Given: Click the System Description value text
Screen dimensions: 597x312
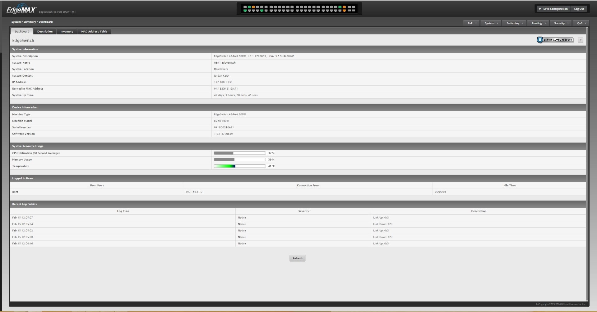Looking at the screenshot, I should [x=254, y=56].
